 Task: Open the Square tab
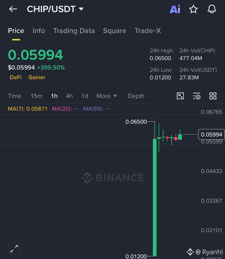[x=115, y=31]
